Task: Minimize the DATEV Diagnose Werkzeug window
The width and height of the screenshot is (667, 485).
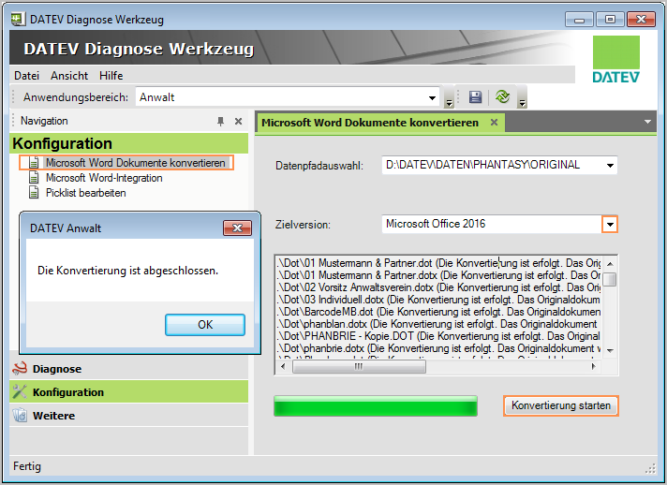Action: tap(579, 20)
